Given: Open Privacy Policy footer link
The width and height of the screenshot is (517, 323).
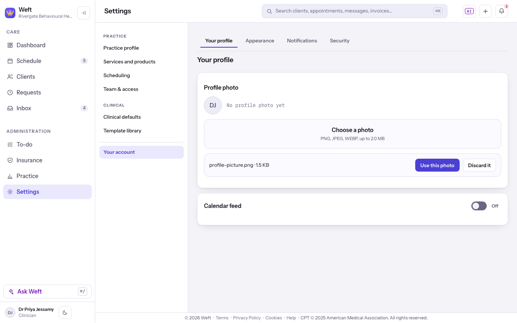Looking at the screenshot, I should 247,318.
